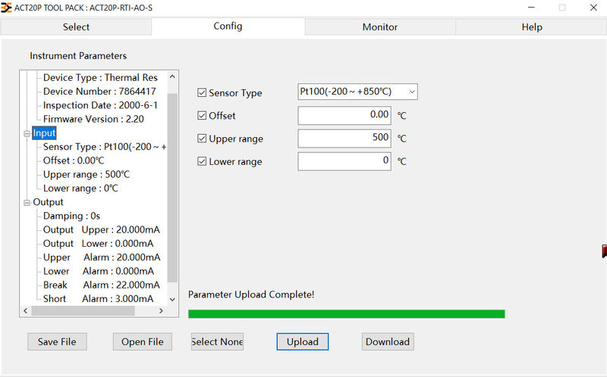This screenshot has width=607, height=377.
Task: Click the Upper range value field
Action: coord(344,138)
